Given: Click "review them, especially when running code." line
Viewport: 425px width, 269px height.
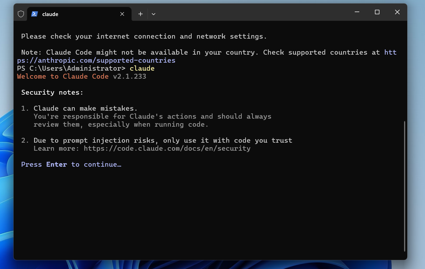Looking at the screenshot, I should 121,124.
